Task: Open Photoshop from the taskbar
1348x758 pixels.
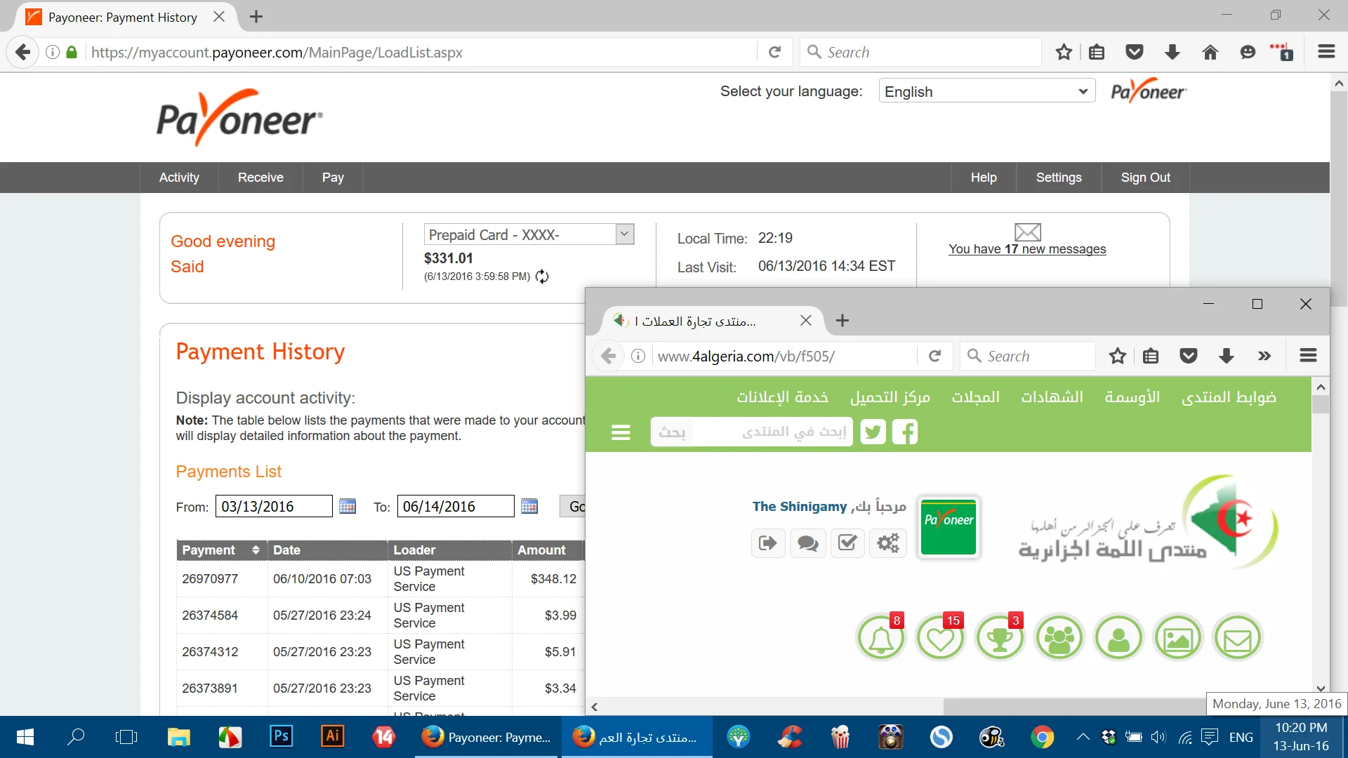Action: click(x=281, y=736)
